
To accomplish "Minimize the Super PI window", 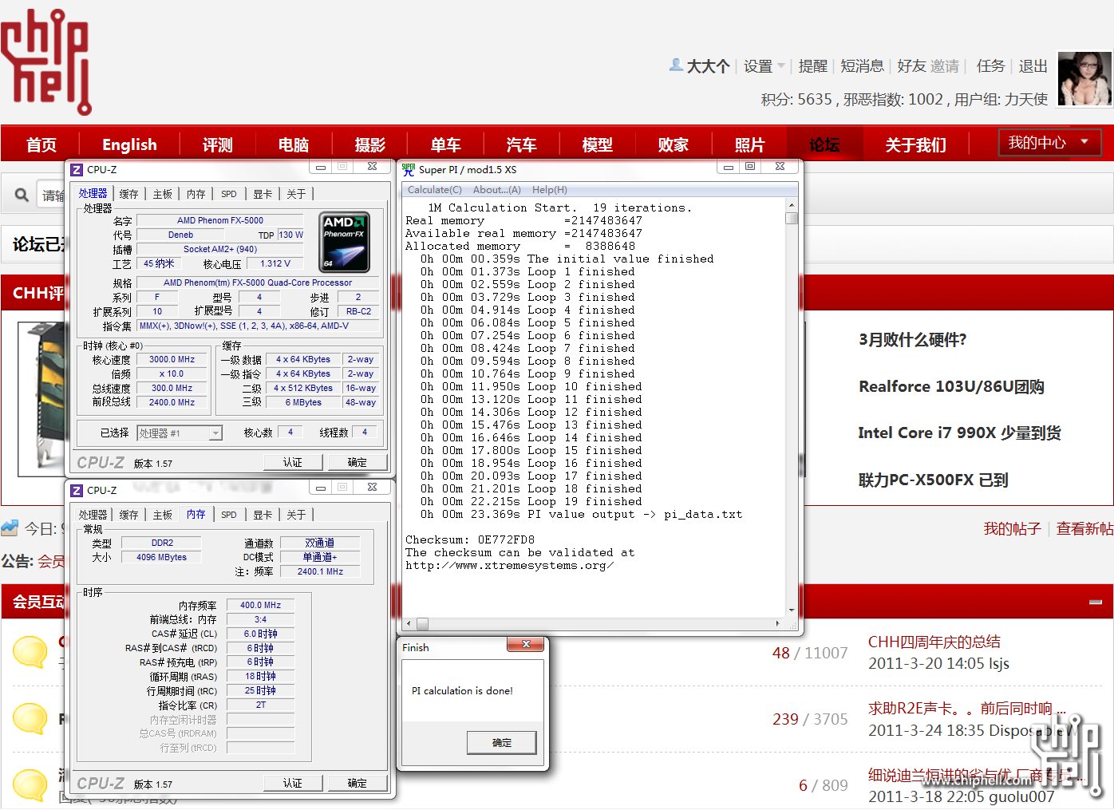I will 728,167.
